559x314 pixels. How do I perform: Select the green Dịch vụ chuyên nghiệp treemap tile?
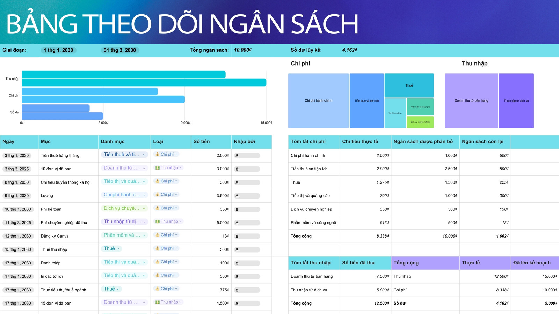(x=420, y=122)
